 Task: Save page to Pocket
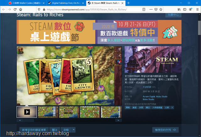tap(156, 9)
